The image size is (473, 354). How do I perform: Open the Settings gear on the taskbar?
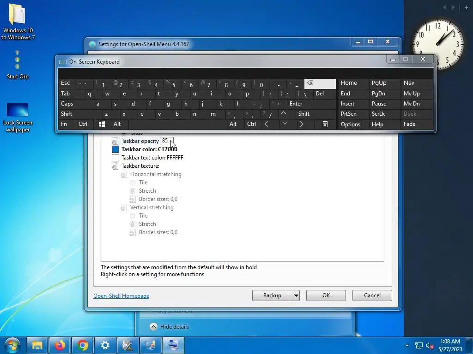click(x=105, y=345)
